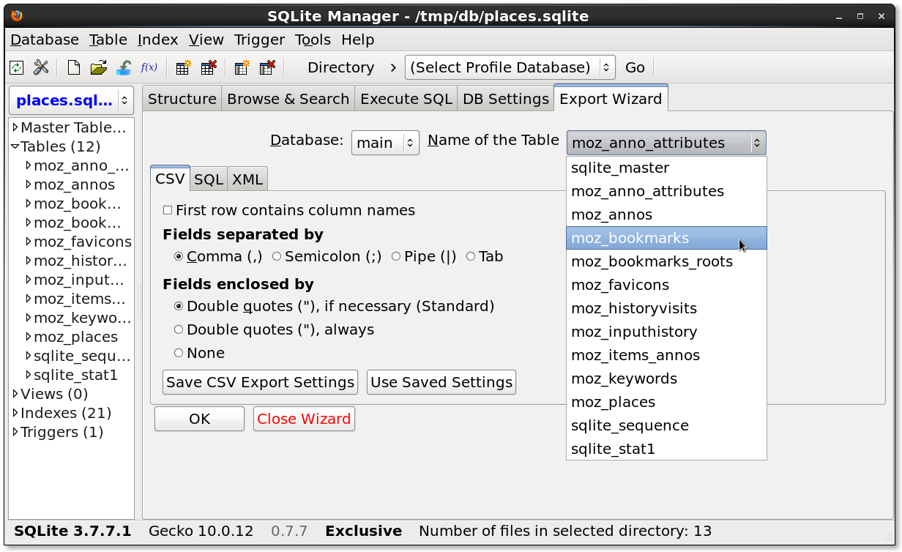Switch to the Browse & Search tab
Viewport: 902px width, 552px height.
pos(288,99)
